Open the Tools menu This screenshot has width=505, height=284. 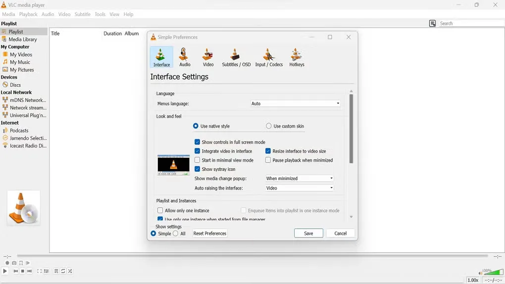(x=100, y=14)
